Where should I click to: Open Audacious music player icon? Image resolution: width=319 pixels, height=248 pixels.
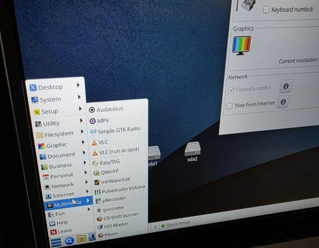click(x=92, y=110)
